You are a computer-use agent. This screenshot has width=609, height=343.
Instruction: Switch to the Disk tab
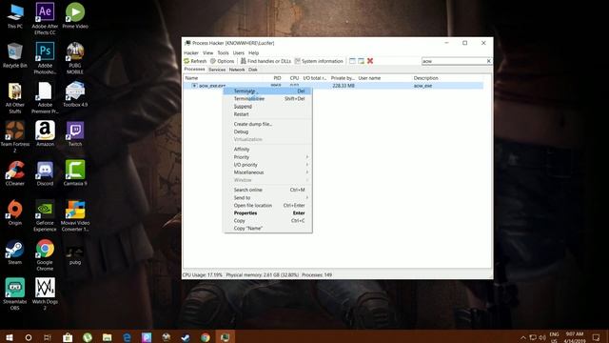(253, 70)
